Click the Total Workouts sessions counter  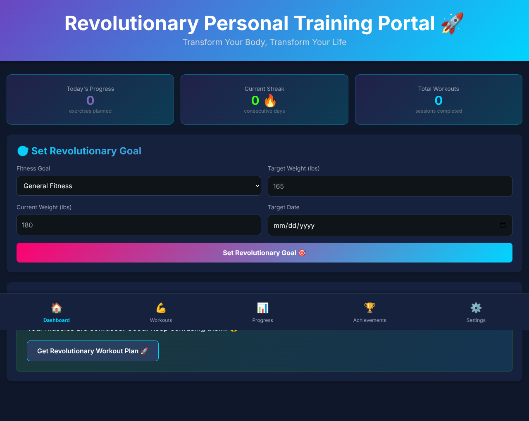(x=438, y=100)
